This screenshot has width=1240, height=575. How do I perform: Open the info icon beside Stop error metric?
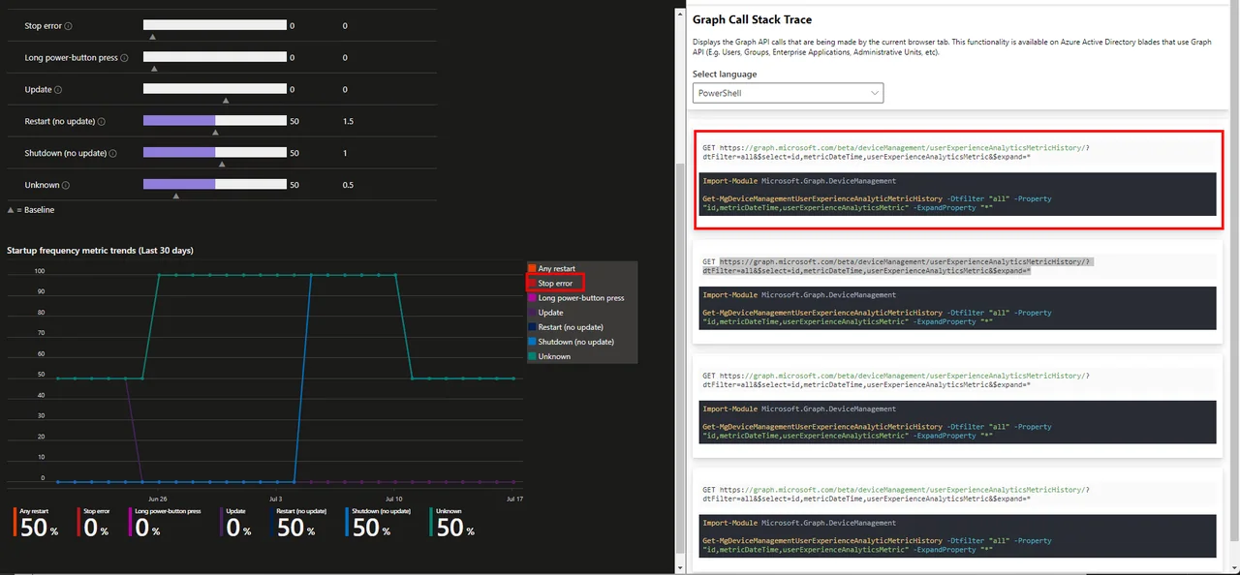(68, 26)
